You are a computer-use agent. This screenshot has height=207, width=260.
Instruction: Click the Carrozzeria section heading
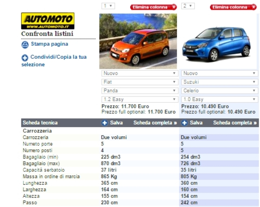pos(37,131)
